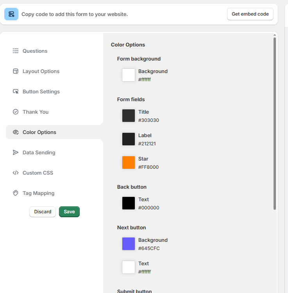Click the Tag Mapping tag icon
The height and width of the screenshot is (293, 288).
tap(16, 193)
